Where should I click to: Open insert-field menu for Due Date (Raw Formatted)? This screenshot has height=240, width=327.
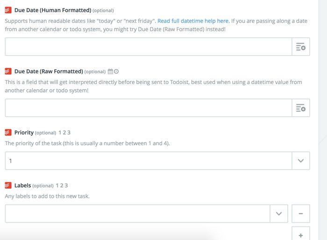(301, 108)
